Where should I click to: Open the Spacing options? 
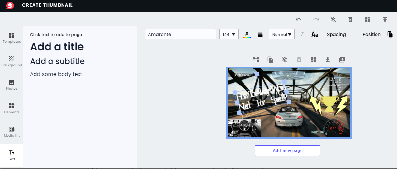(x=336, y=34)
